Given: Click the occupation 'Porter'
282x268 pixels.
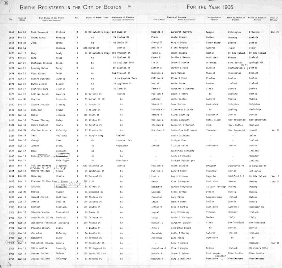Looking at the screenshot, I should click(x=210, y=84).
